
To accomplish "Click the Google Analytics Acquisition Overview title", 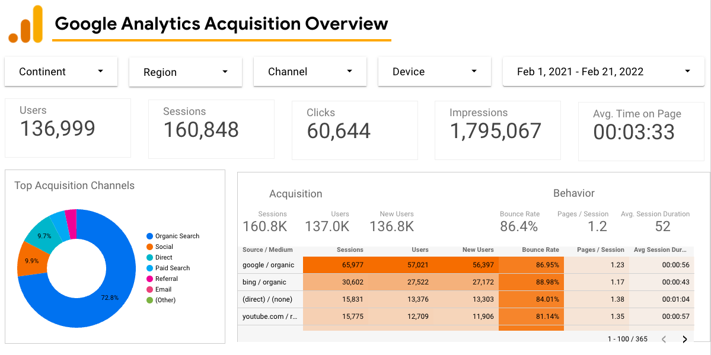I will pyautogui.click(x=221, y=23).
